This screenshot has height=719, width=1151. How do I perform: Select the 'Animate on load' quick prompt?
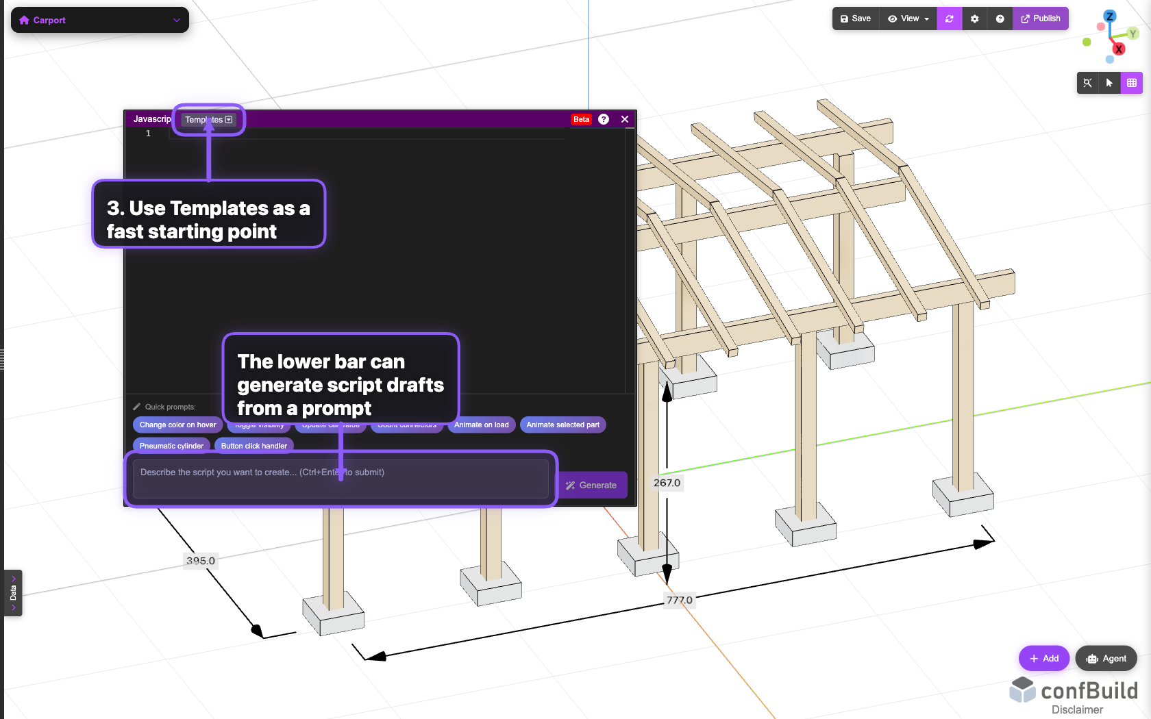point(481,425)
